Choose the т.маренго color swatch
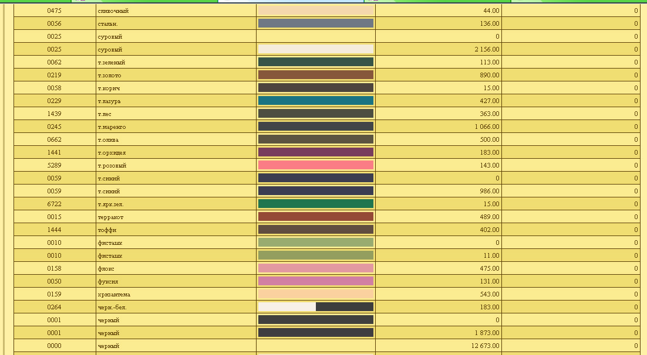647x355 pixels. point(316,127)
